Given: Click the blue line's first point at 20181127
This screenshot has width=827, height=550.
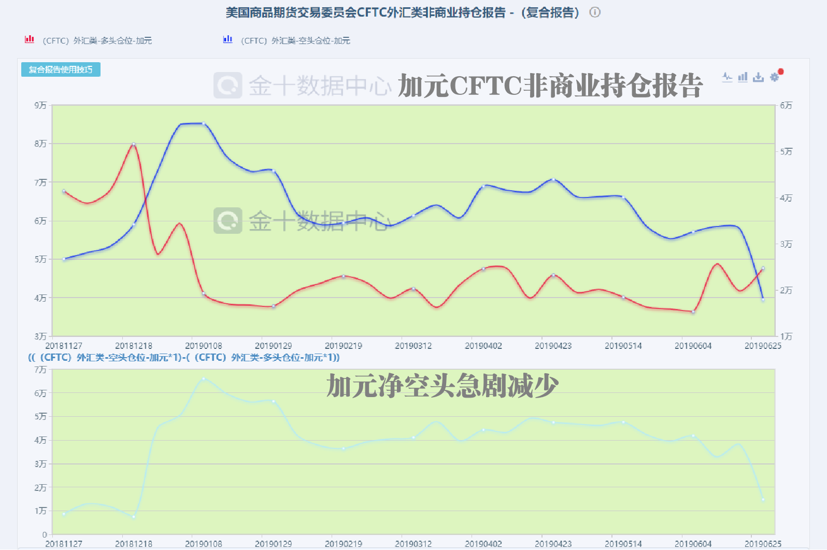Looking at the screenshot, I should tap(64, 259).
